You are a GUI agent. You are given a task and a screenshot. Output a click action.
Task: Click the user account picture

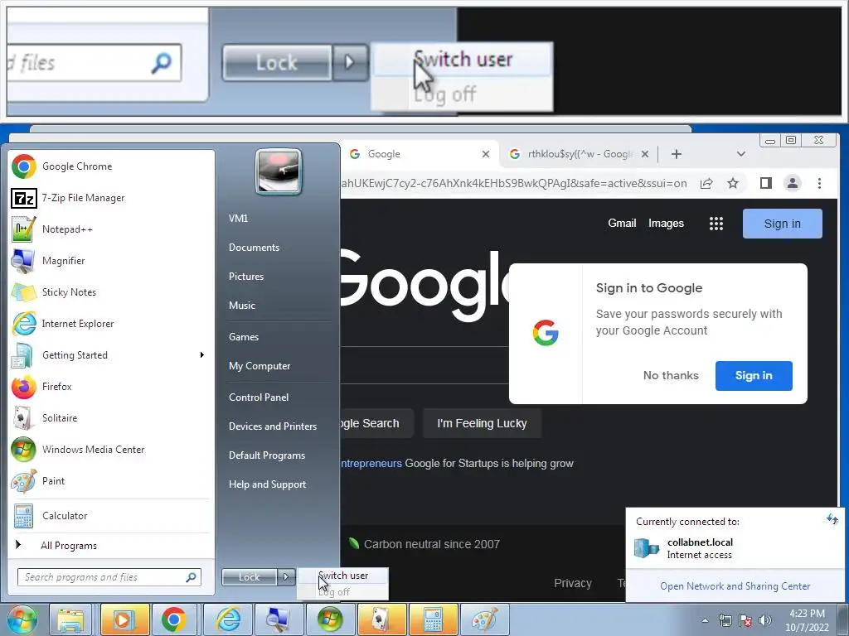click(x=279, y=171)
